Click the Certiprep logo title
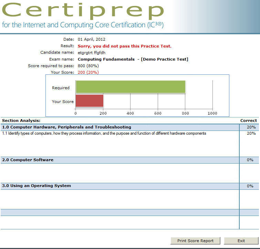The width and height of the screenshot is (260, 249). point(83,11)
